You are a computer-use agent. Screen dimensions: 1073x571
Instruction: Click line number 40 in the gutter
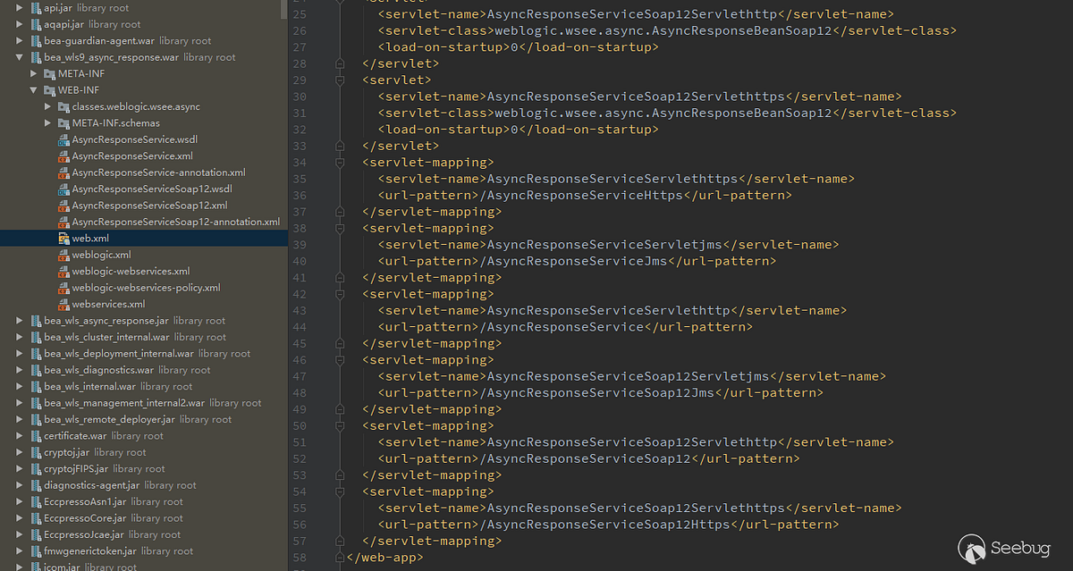[x=300, y=261]
